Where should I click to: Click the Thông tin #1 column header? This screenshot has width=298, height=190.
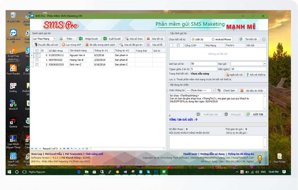click(104, 51)
